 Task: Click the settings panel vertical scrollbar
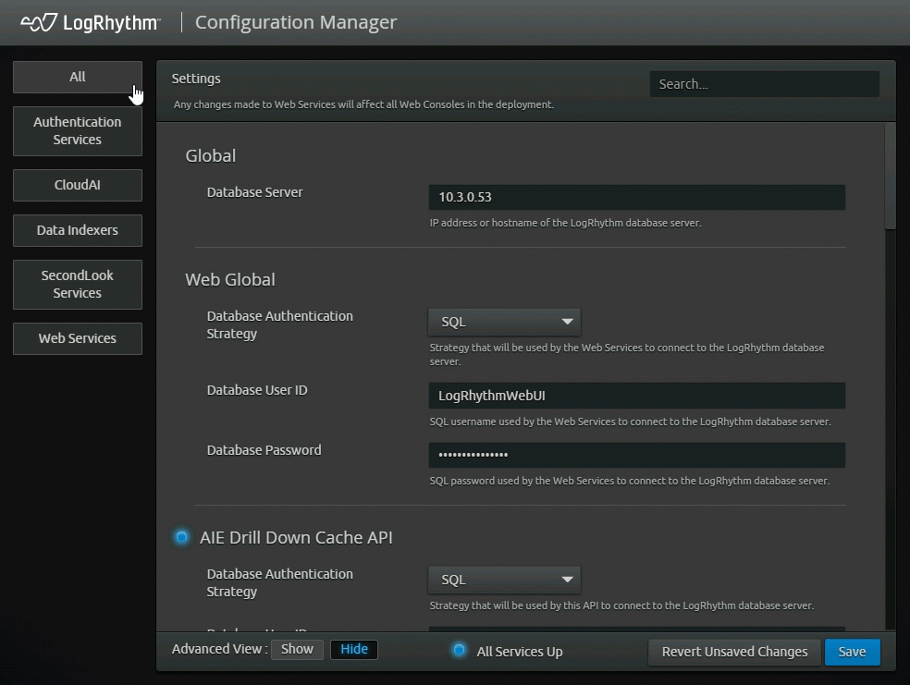click(x=890, y=176)
